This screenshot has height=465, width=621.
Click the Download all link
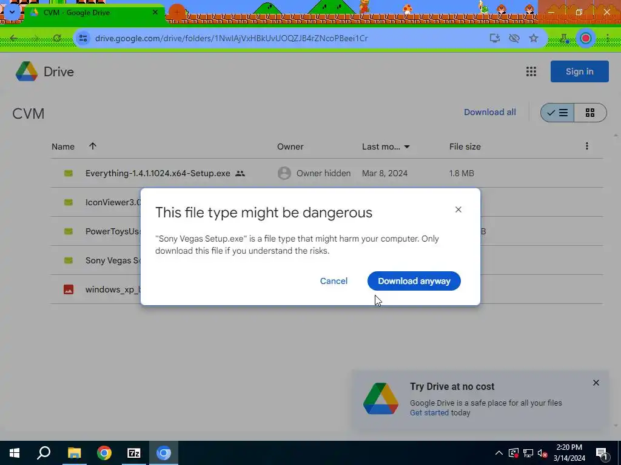[490, 112]
